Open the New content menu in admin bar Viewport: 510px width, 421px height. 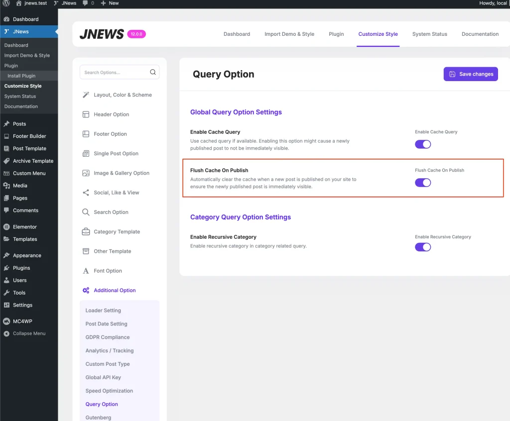[110, 3]
